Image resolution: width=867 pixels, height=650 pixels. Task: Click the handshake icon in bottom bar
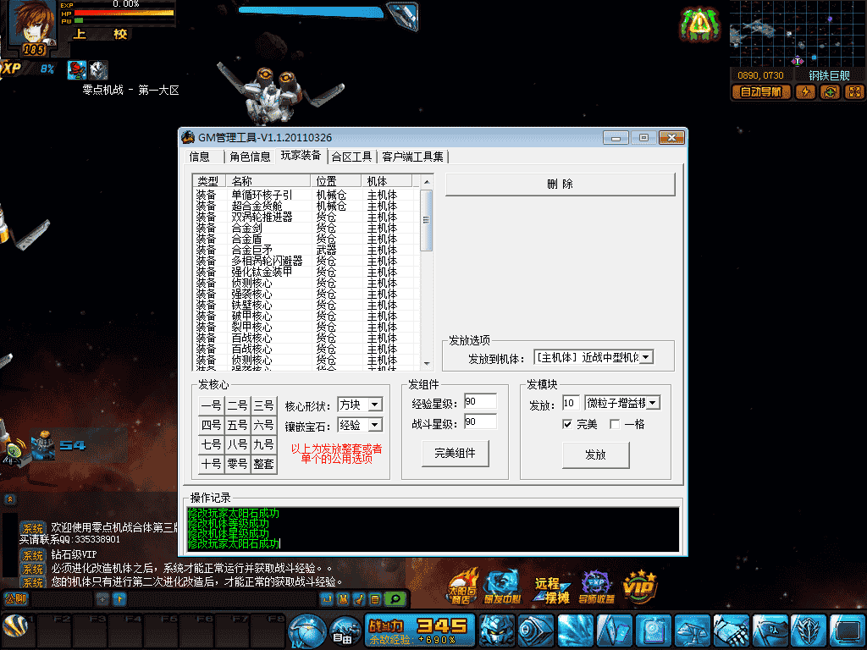click(731, 630)
